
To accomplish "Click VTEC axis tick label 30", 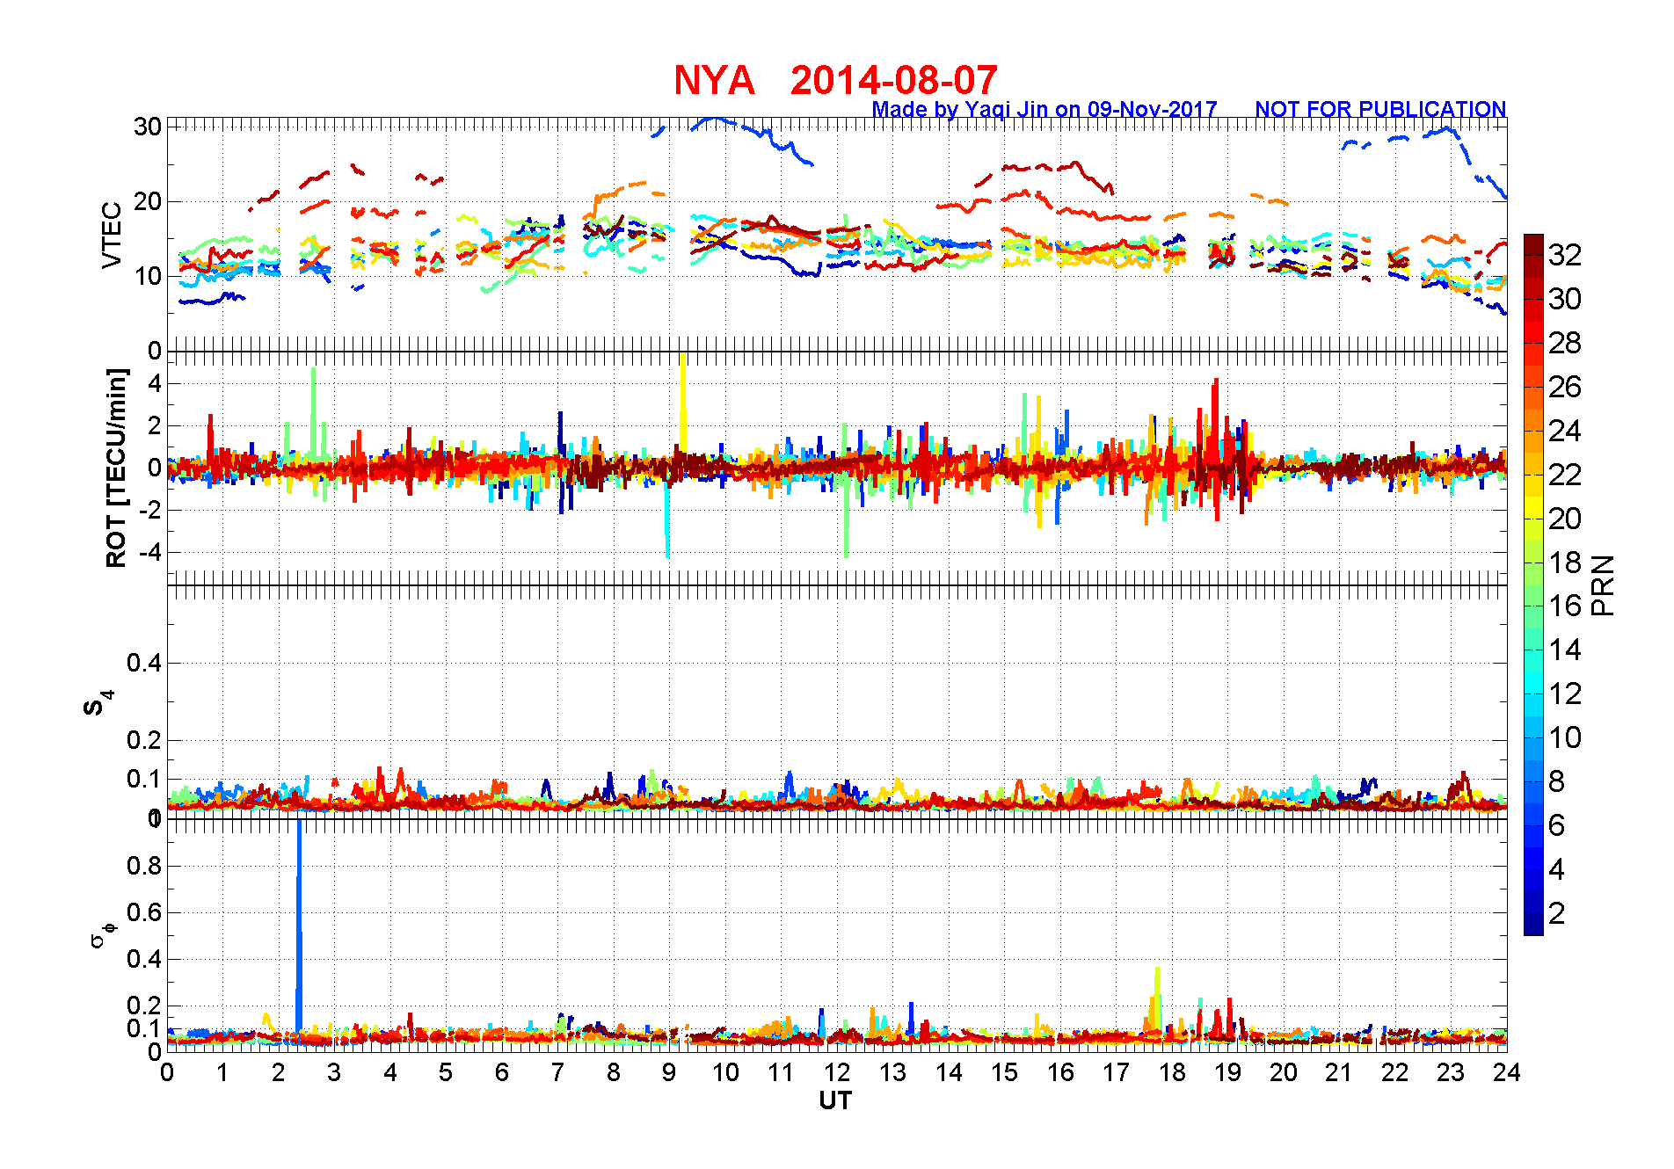I will (x=148, y=127).
